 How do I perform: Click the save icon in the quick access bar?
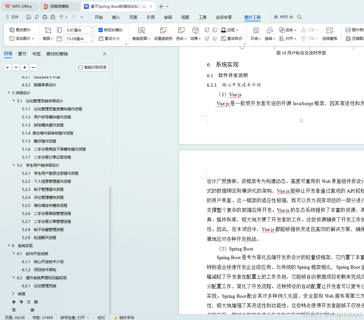click(x=28, y=17)
